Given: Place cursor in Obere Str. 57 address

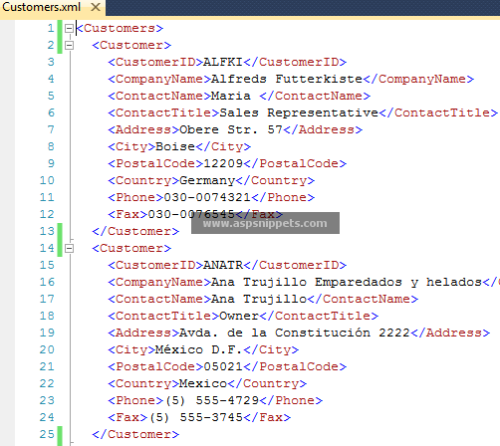Looking at the screenshot, I should click(x=231, y=129).
